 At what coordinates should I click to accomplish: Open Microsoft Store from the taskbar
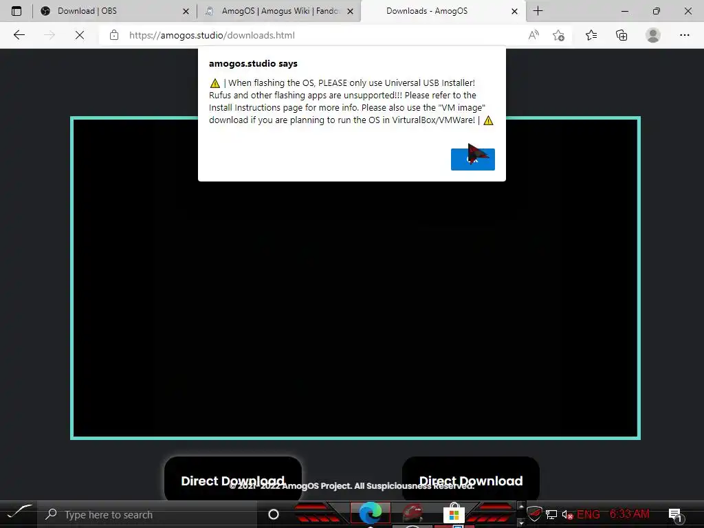[454, 513]
